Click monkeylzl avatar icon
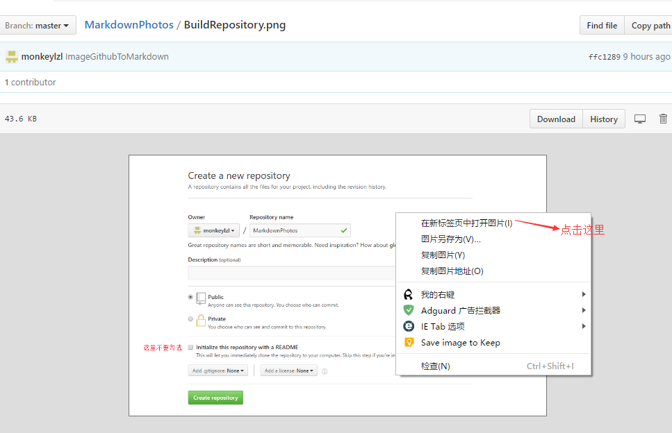Screen dimensions: 672x433 [x=12, y=56]
